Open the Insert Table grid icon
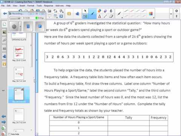Image resolution: width=181 pixels, height=136 pixels. click(x=55, y=16)
